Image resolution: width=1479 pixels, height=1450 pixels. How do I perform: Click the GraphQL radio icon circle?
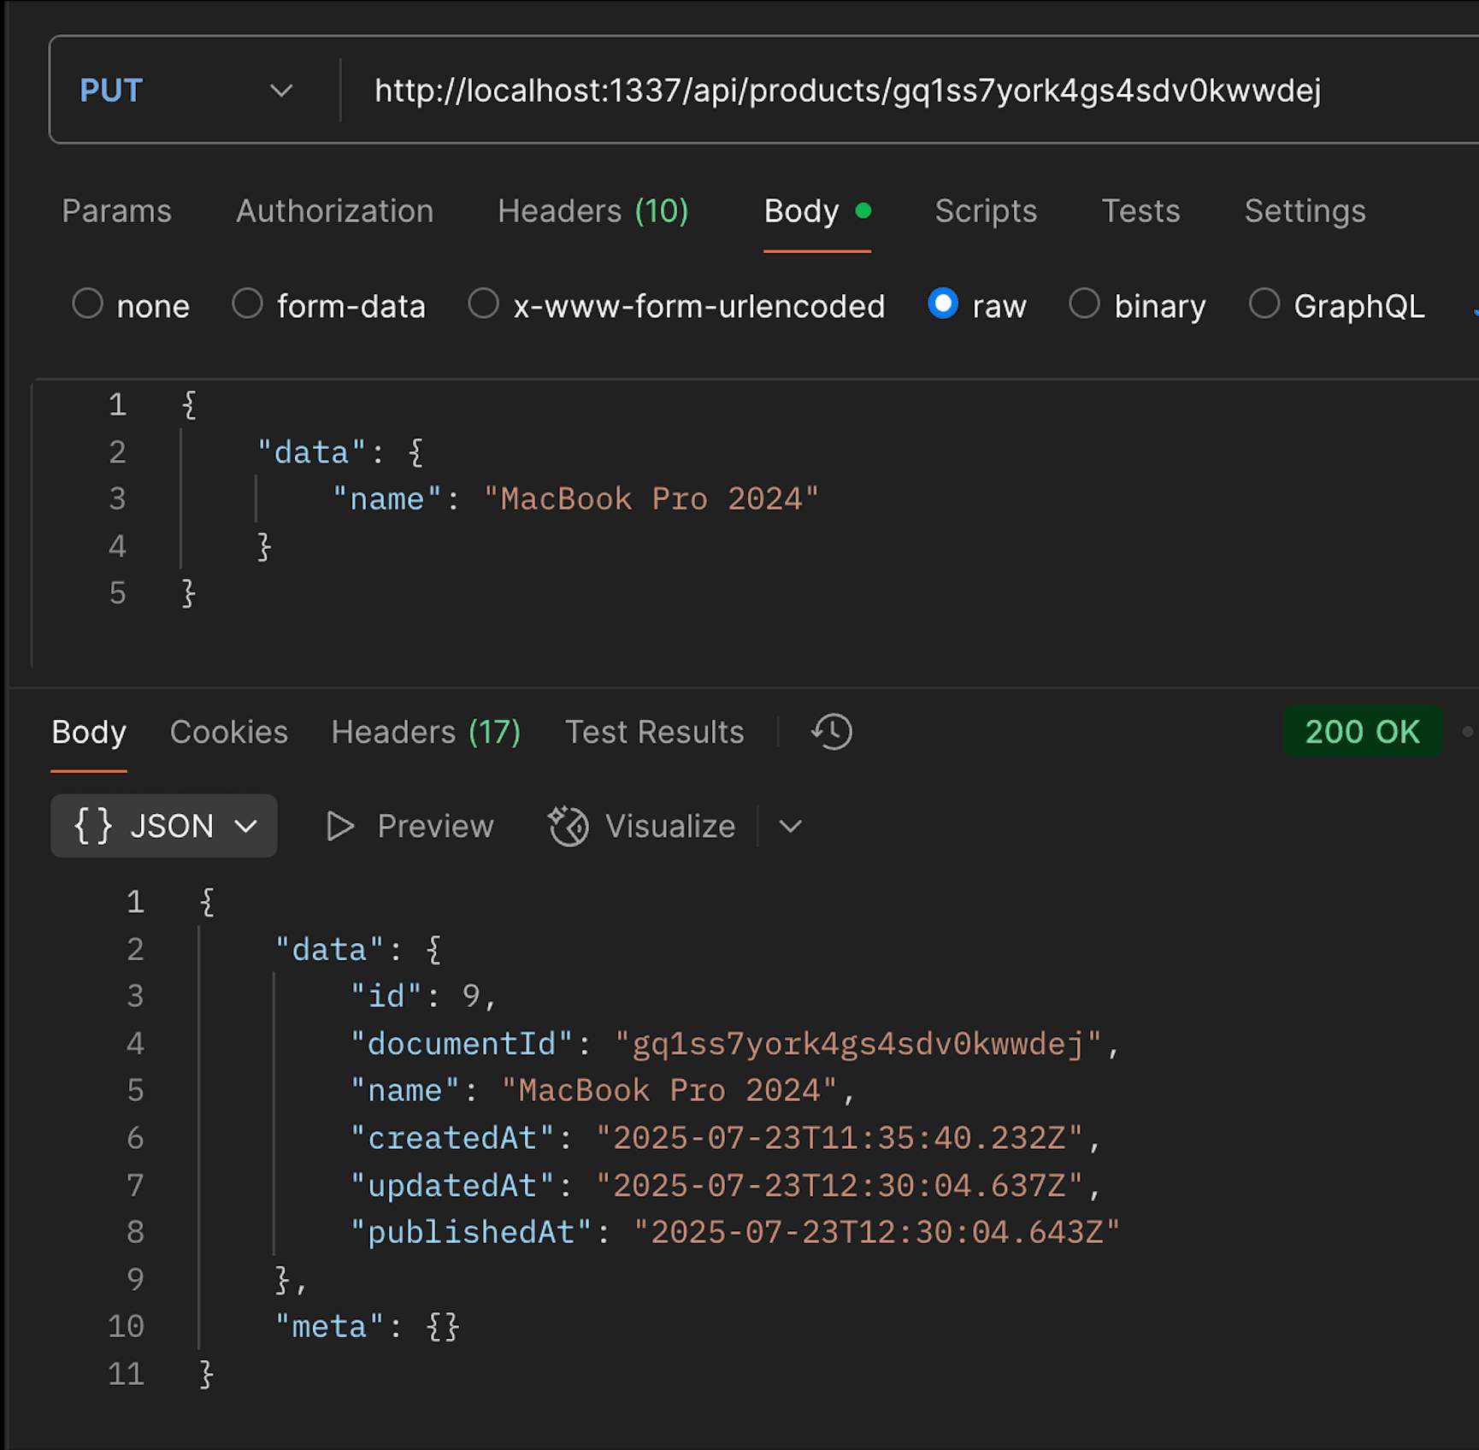(1265, 304)
